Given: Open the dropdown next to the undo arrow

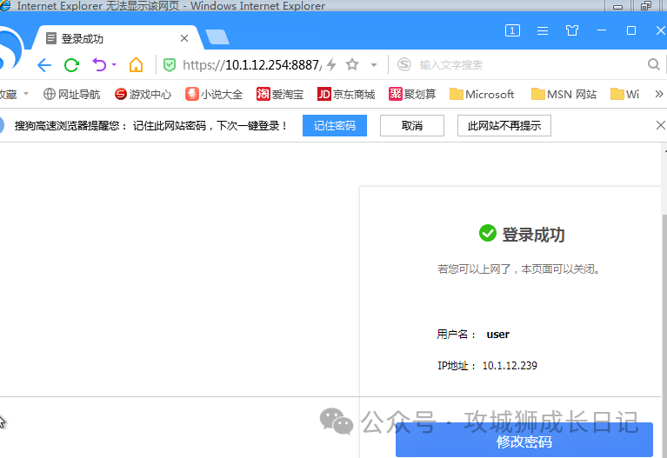Looking at the screenshot, I should 114,65.
